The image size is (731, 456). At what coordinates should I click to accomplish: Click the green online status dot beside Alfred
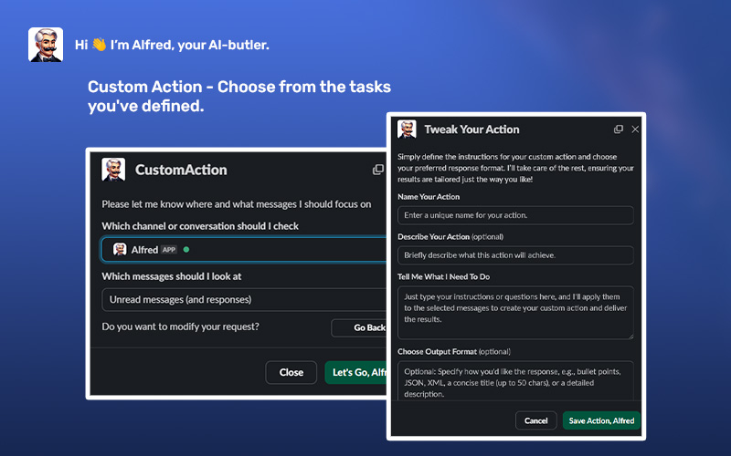point(186,250)
